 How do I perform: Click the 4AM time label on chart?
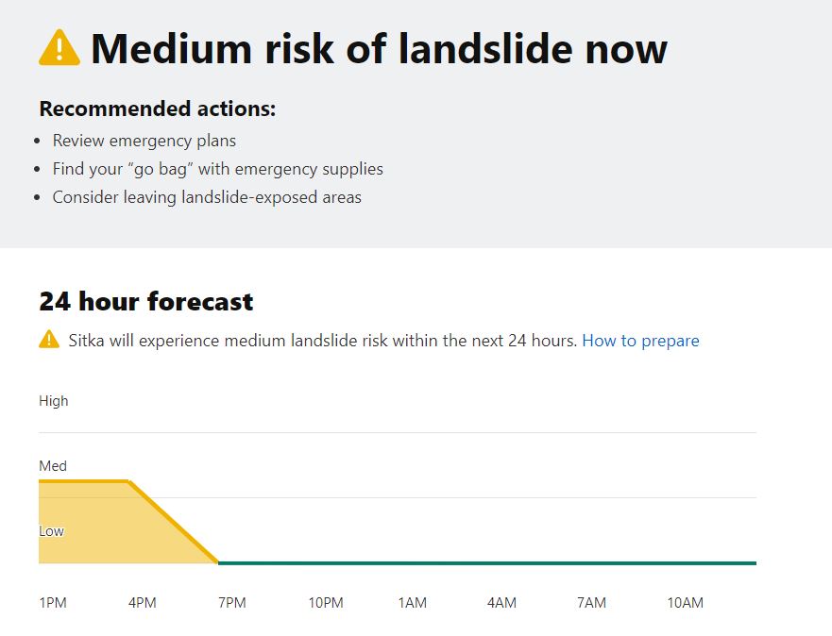502,603
